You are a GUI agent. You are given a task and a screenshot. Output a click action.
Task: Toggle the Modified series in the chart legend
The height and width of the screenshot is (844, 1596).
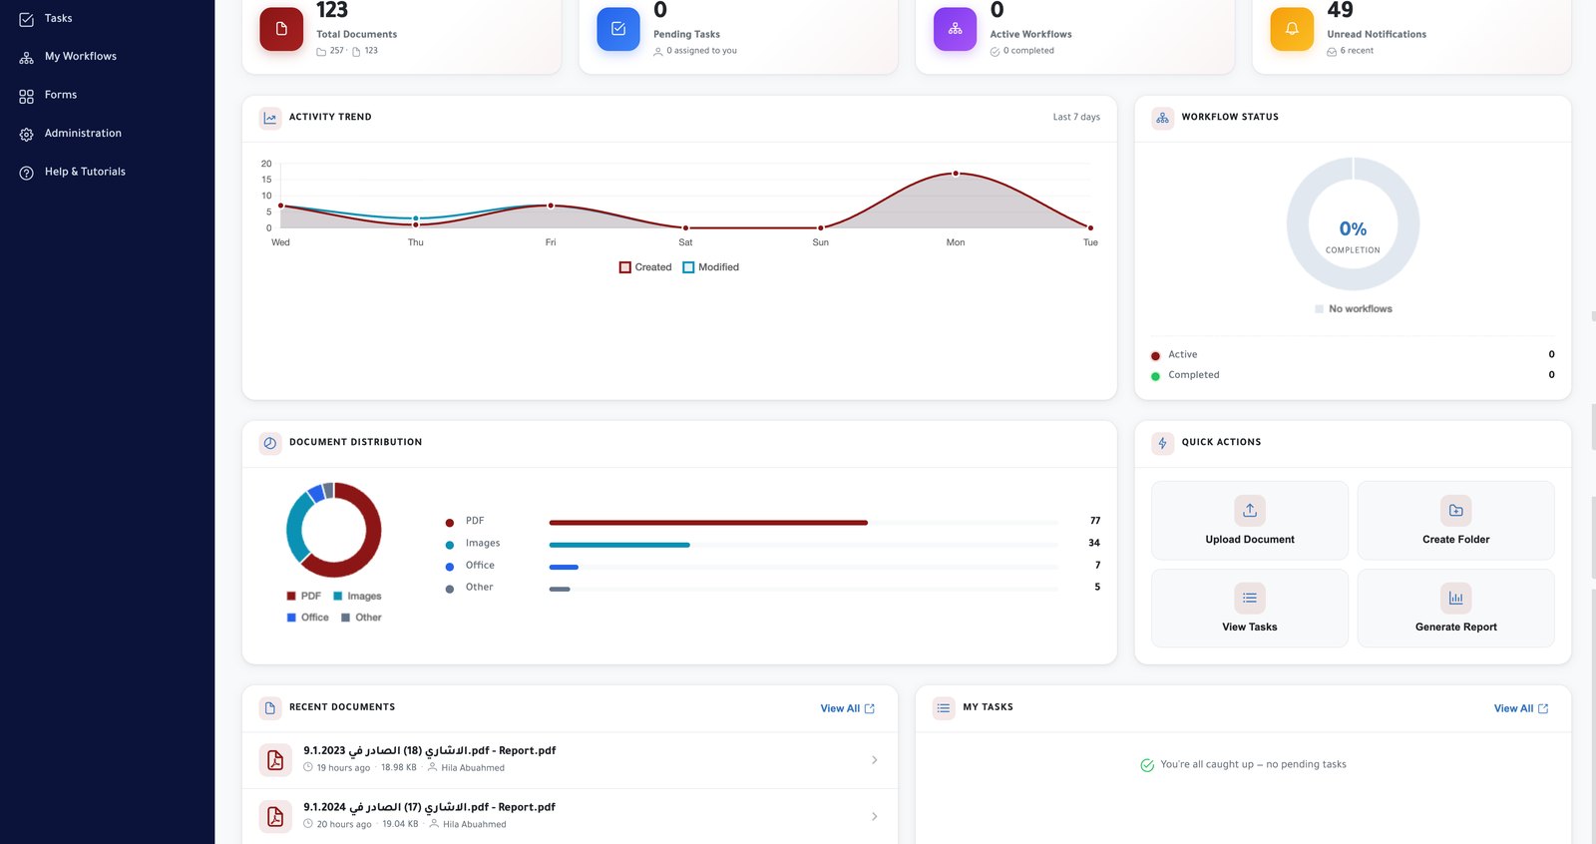[710, 267]
